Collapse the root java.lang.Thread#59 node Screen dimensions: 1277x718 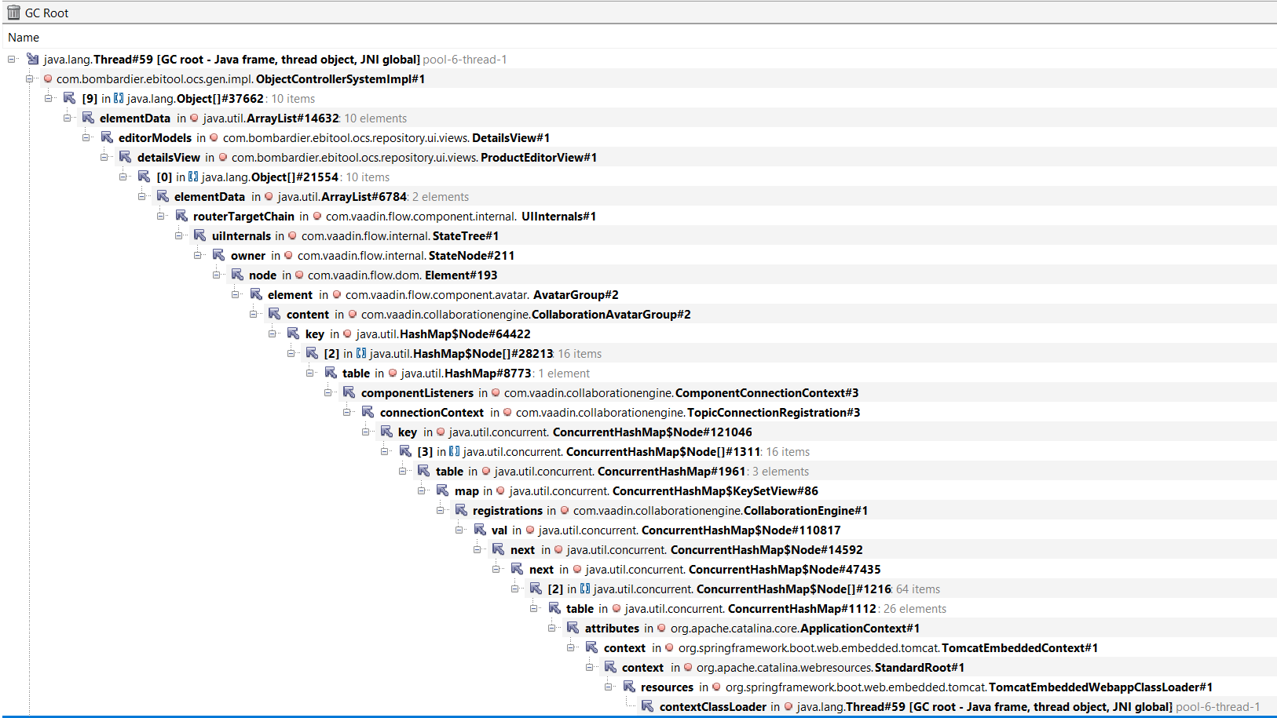click(12, 59)
